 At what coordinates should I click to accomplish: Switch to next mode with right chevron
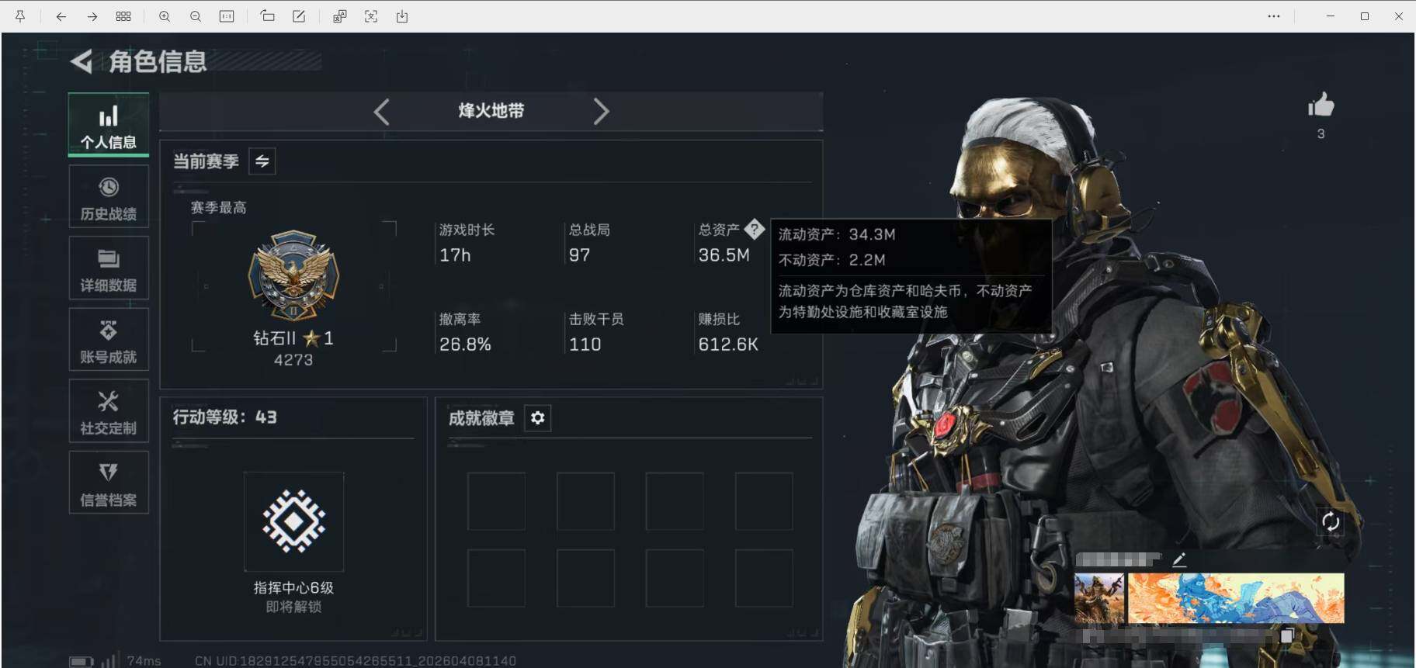[x=601, y=112]
